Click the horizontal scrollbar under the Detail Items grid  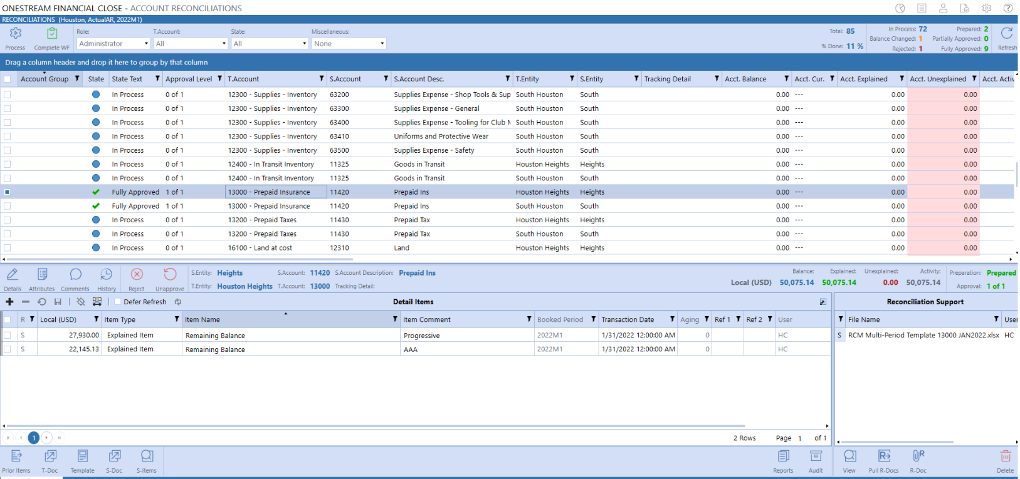(x=375, y=426)
